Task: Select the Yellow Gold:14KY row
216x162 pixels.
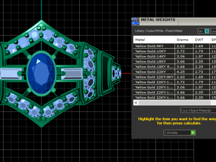Action: point(175,56)
